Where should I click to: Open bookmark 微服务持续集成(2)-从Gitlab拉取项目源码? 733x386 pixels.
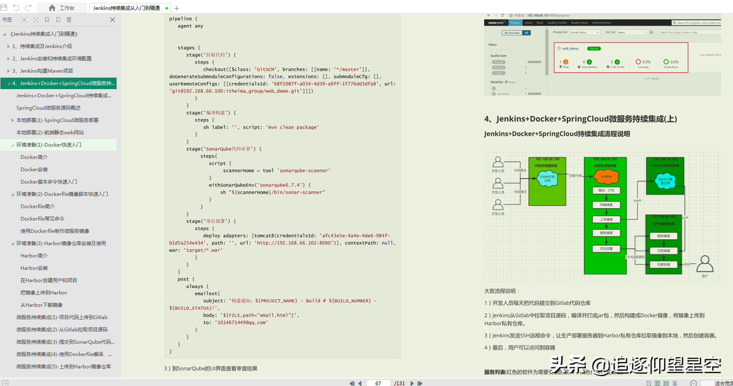pos(62,330)
